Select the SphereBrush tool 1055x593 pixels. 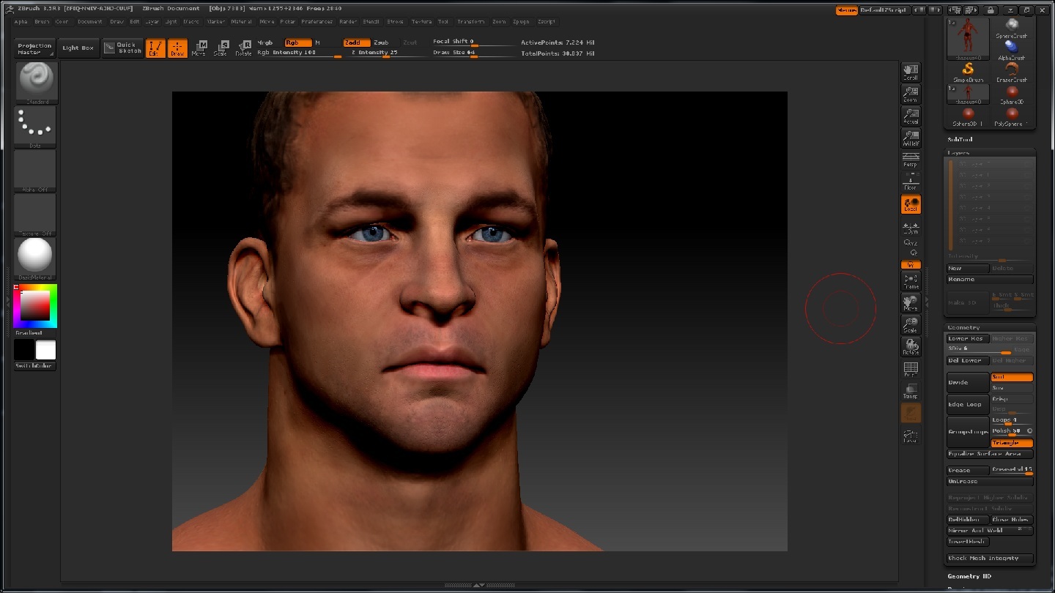tap(1012, 29)
